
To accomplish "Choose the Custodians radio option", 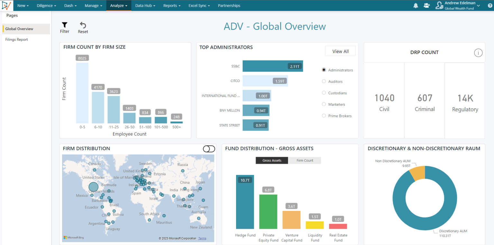I will (324, 93).
